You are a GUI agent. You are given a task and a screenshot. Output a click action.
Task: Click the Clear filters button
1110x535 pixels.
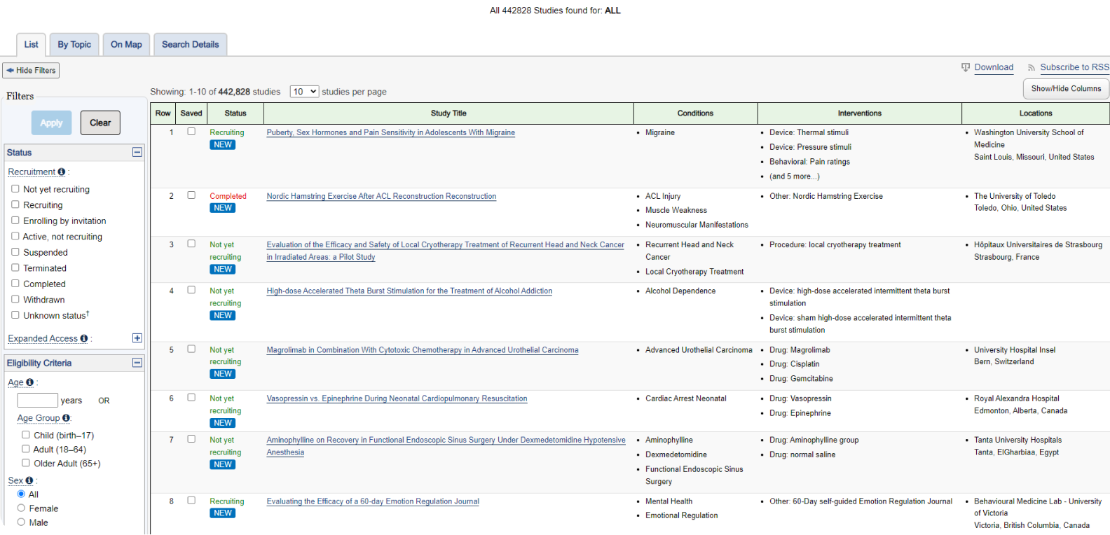(100, 123)
